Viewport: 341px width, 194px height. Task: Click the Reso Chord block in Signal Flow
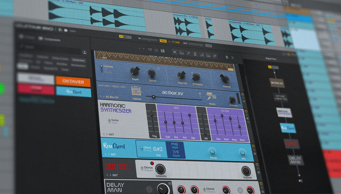288,128
